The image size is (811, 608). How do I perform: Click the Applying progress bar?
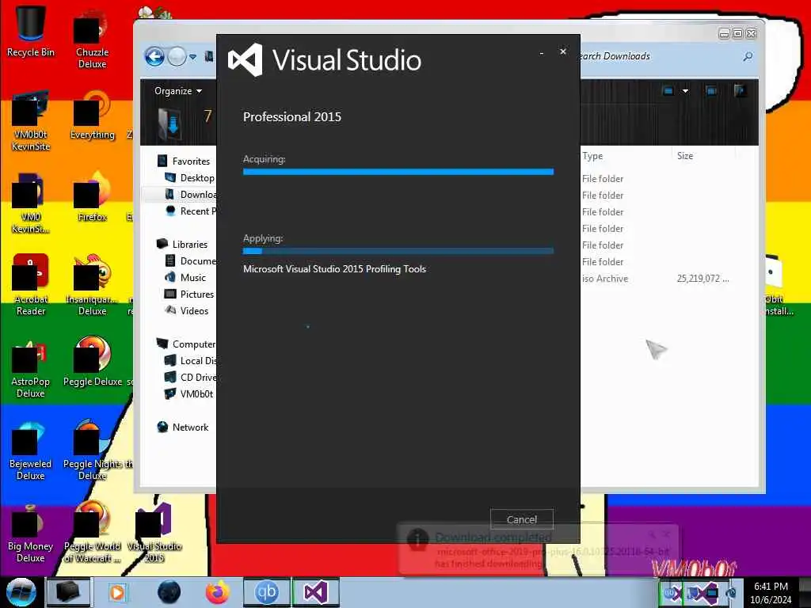tap(398, 251)
